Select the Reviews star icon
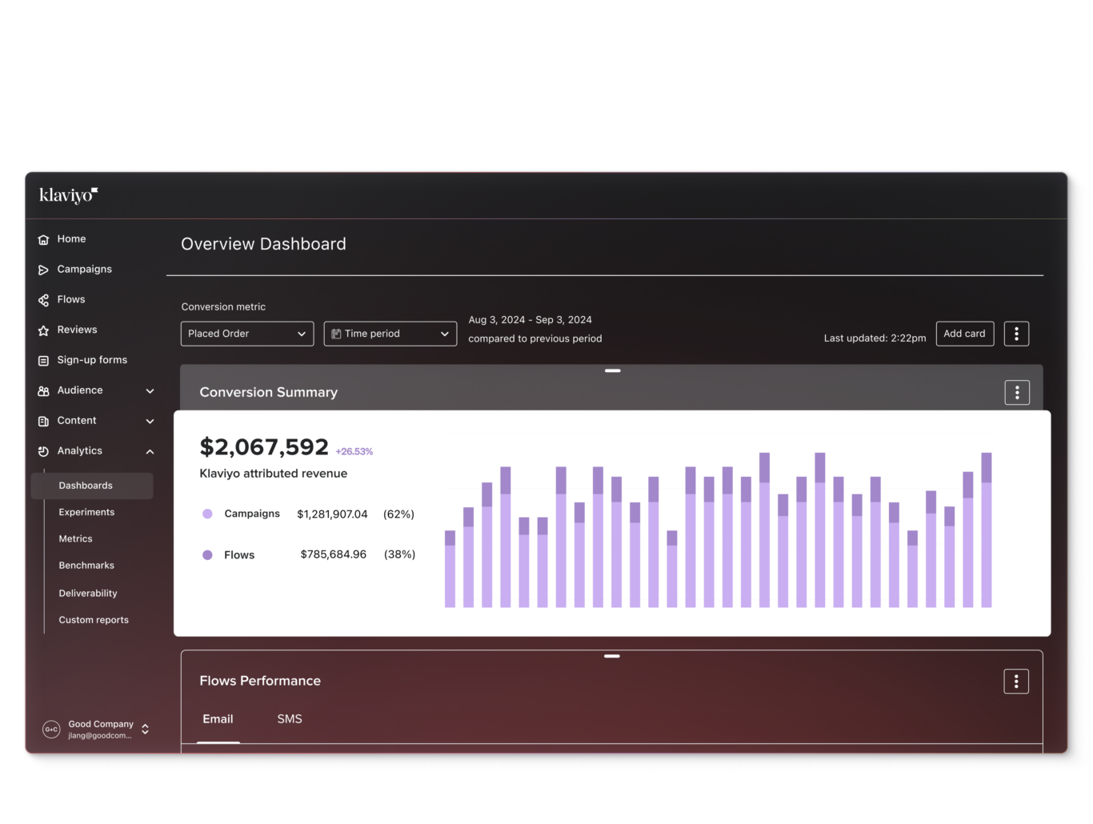The height and width of the screenshot is (824, 1093). 42,330
